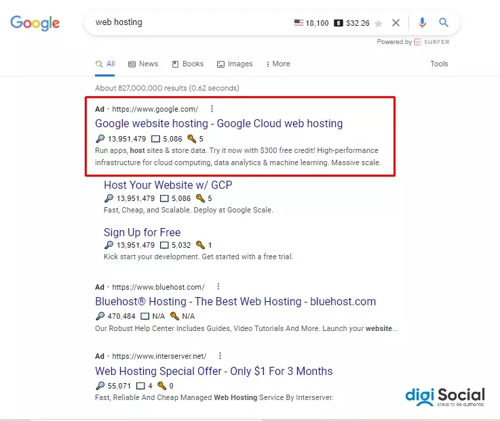Click traffic icon under Bluehost ad
Viewport: 500px width, 421px height.
coord(100,316)
